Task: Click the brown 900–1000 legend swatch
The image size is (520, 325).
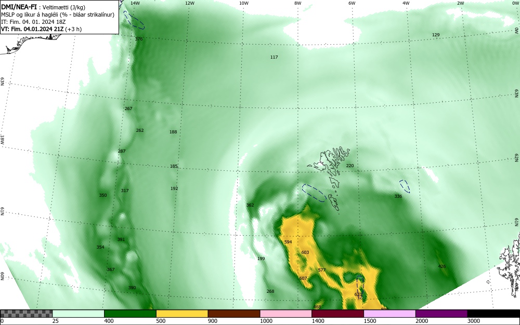Action: click(x=234, y=314)
